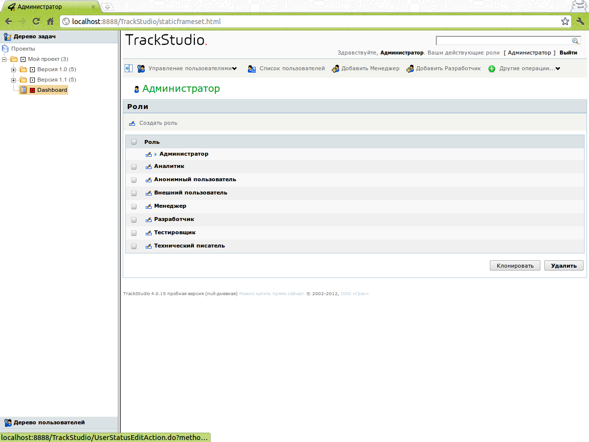Focus the search input field
Viewport: 589px width, 442px height.
[x=504, y=41]
